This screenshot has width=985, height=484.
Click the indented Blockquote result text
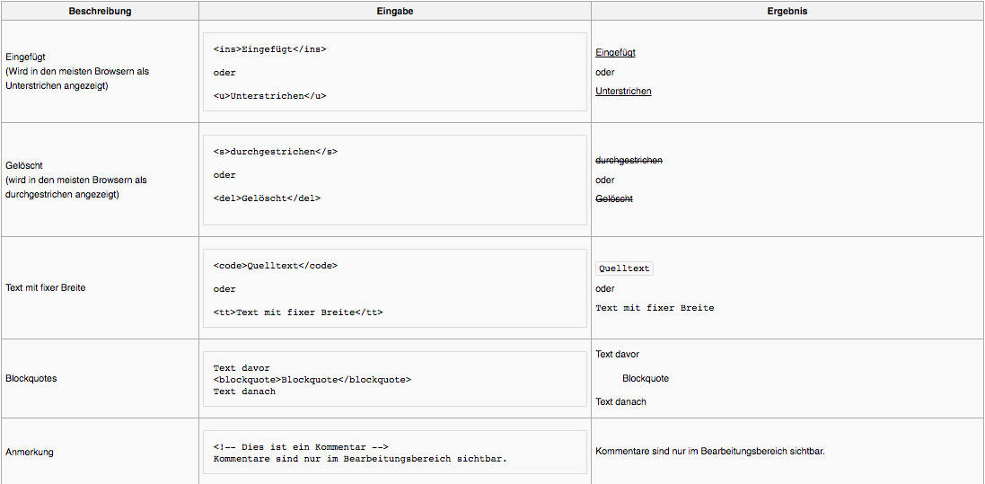pyautogui.click(x=646, y=379)
